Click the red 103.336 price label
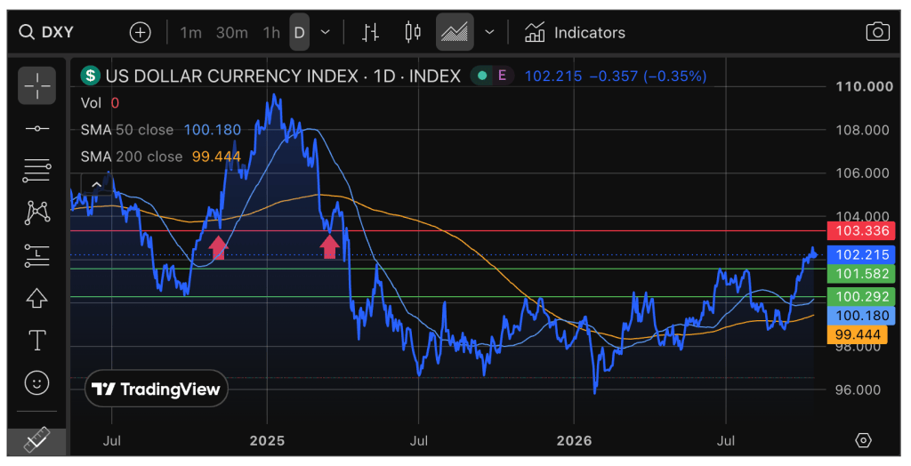 tap(861, 230)
